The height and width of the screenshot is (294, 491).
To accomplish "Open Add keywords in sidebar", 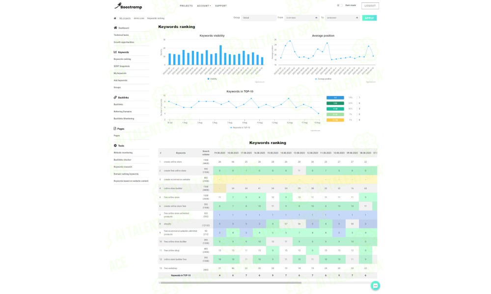I will (x=121, y=80).
